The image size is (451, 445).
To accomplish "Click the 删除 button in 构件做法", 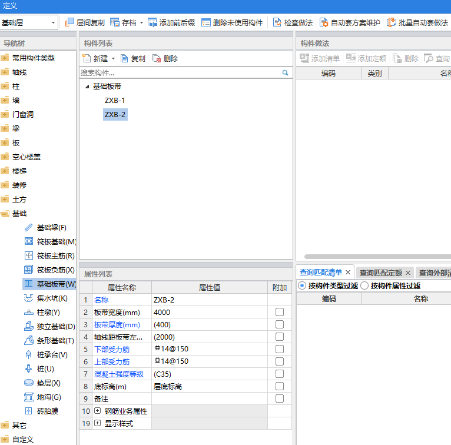I will 406,58.
